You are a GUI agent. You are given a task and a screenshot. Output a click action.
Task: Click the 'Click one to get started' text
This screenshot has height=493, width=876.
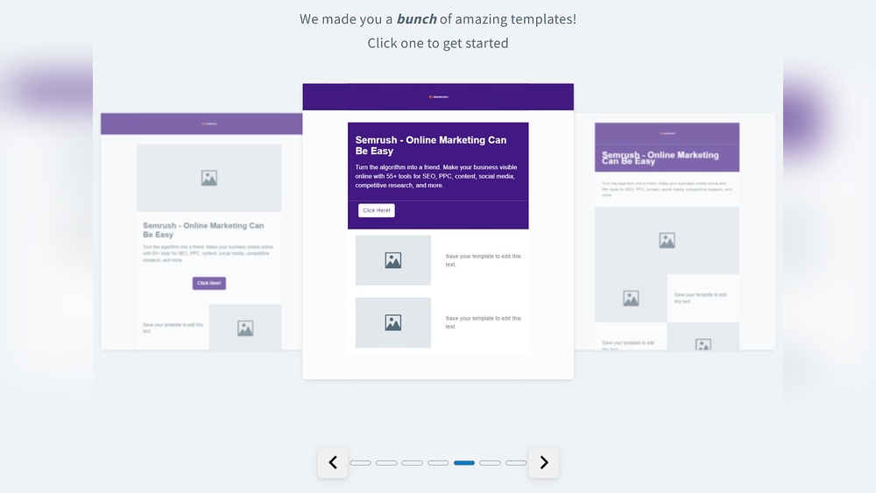pyautogui.click(x=438, y=43)
